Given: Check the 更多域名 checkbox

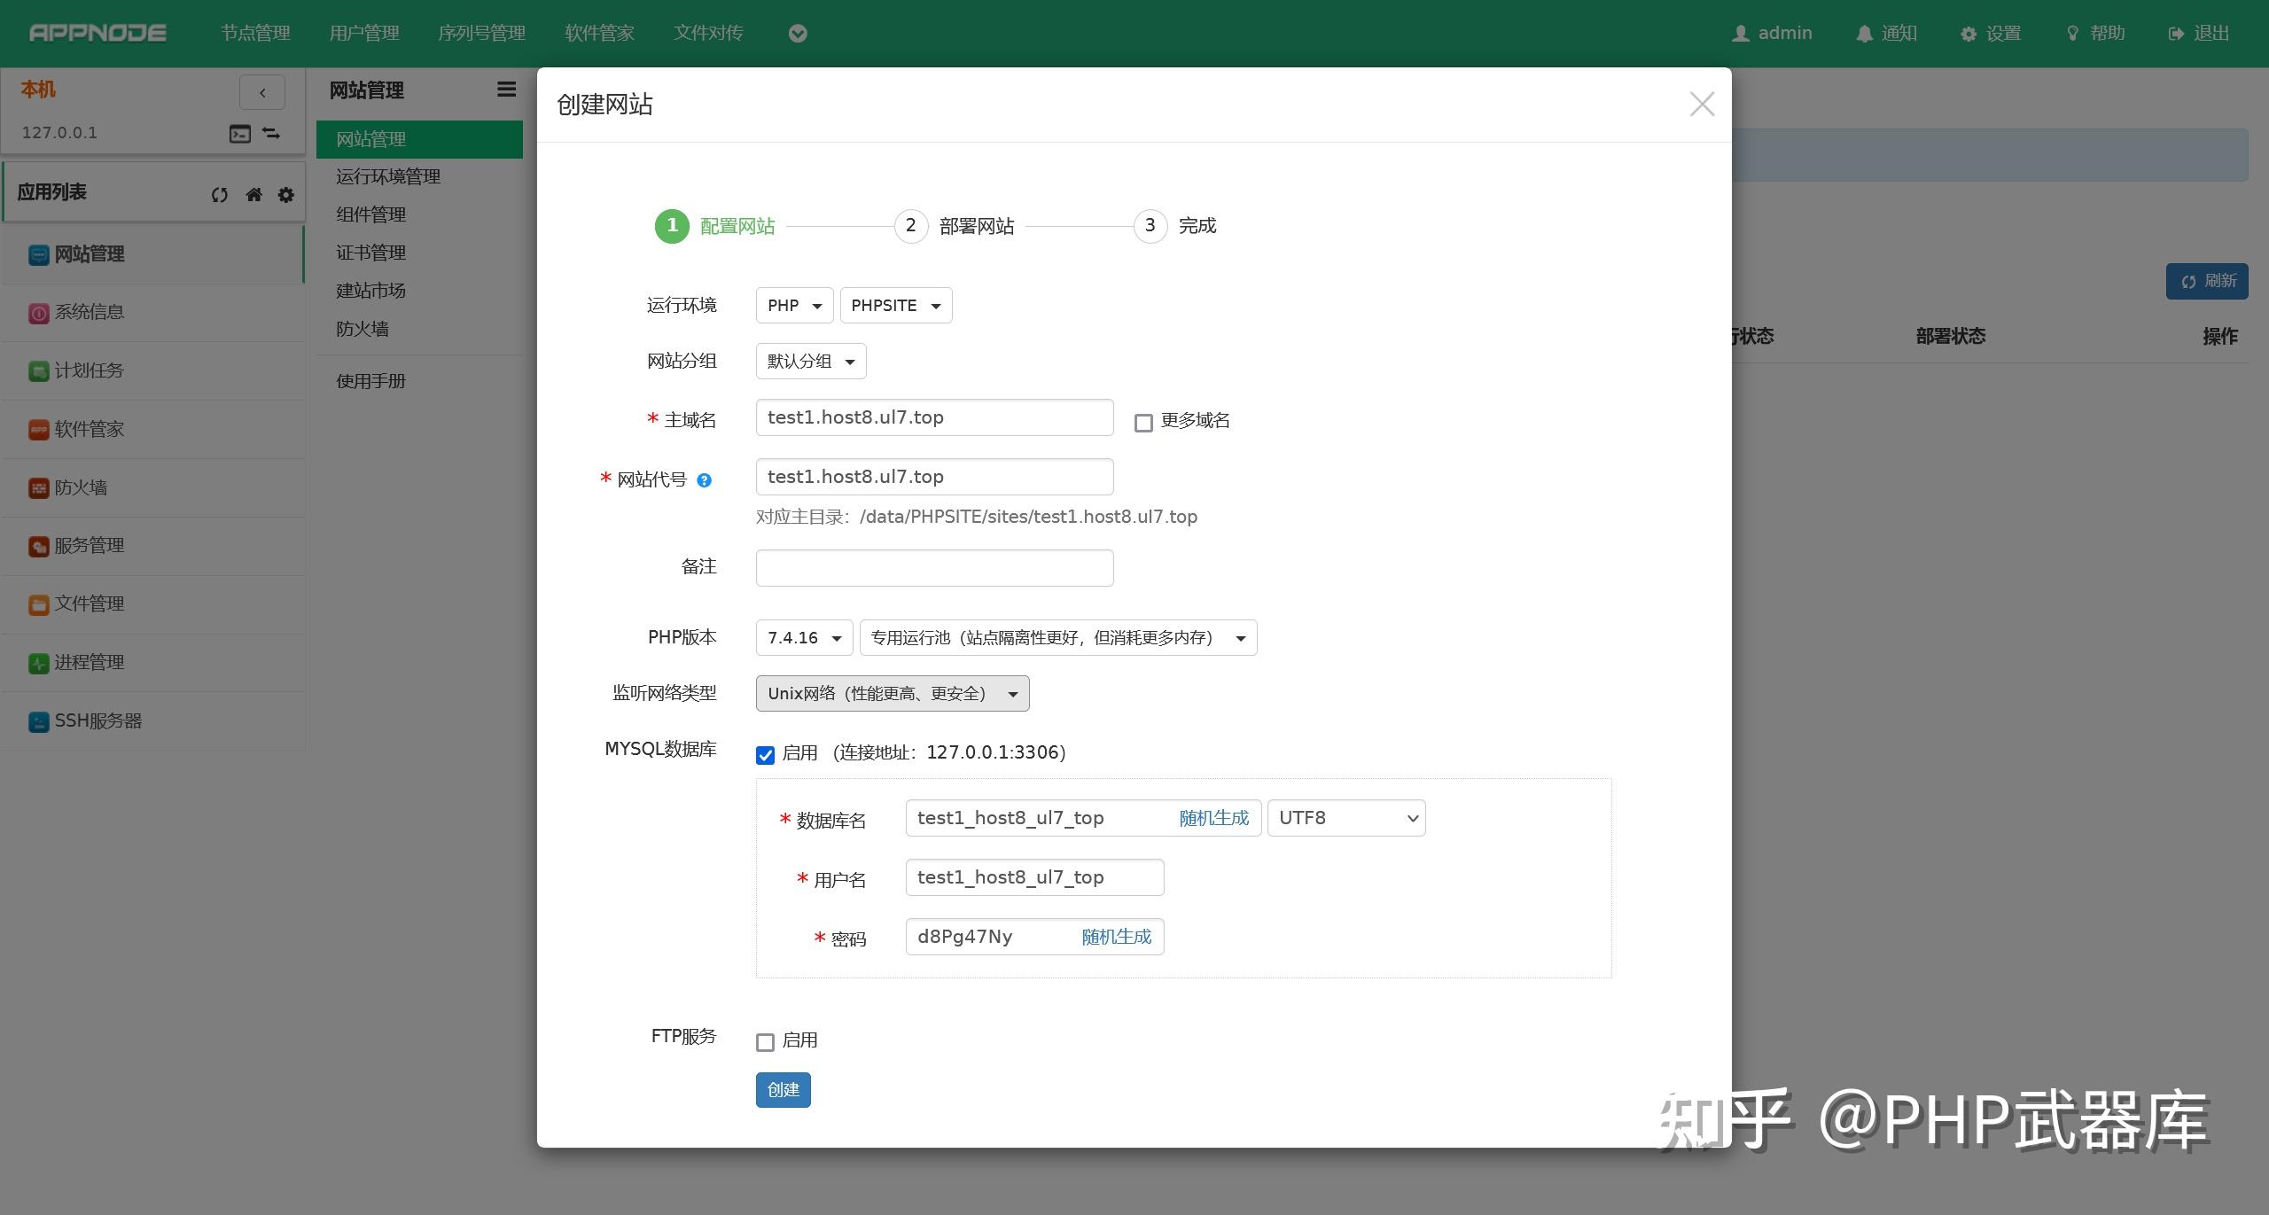Looking at the screenshot, I should [1142, 423].
